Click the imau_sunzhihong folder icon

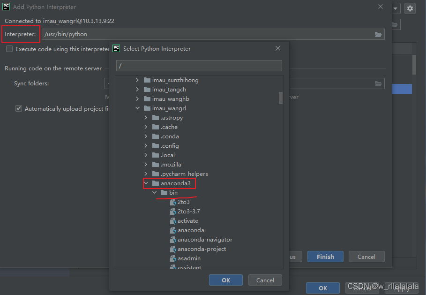(147, 80)
